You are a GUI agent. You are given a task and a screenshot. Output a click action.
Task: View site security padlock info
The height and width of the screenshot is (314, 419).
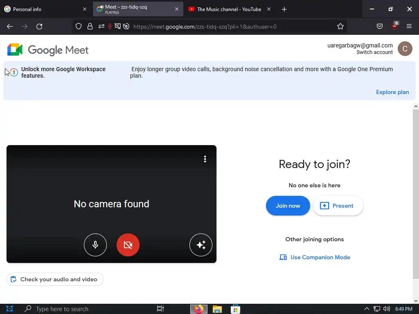(90, 26)
